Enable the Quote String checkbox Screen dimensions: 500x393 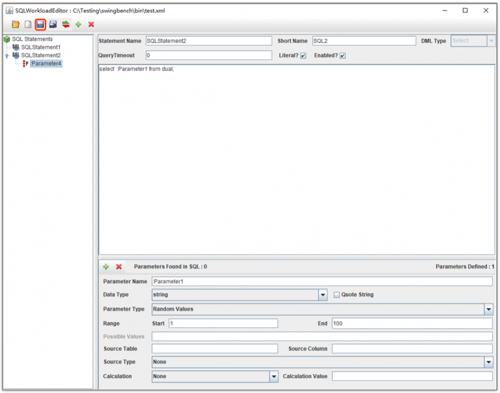click(337, 295)
